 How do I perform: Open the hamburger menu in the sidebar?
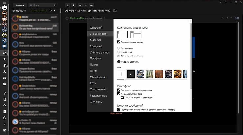coord(5,3)
